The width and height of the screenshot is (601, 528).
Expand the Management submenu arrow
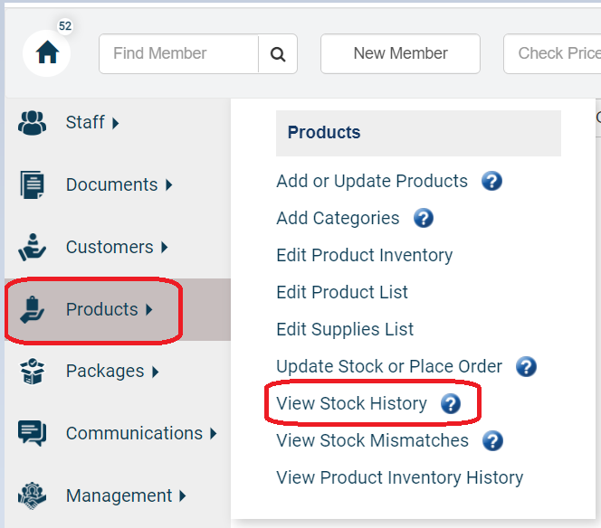pyautogui.click(x=183, y=496)
